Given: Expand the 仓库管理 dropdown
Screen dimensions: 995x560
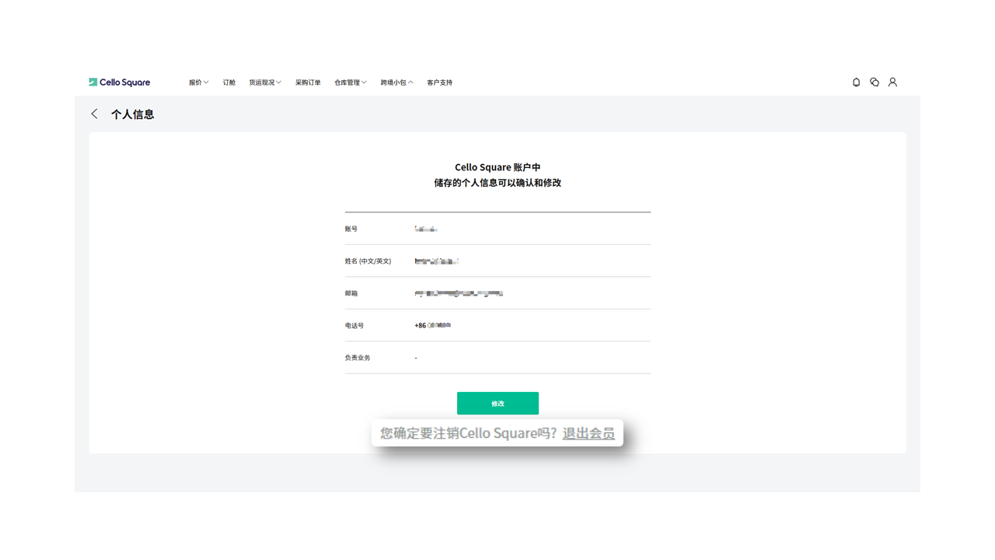Looking at the screenshot, I should click(x=350, y=82).
